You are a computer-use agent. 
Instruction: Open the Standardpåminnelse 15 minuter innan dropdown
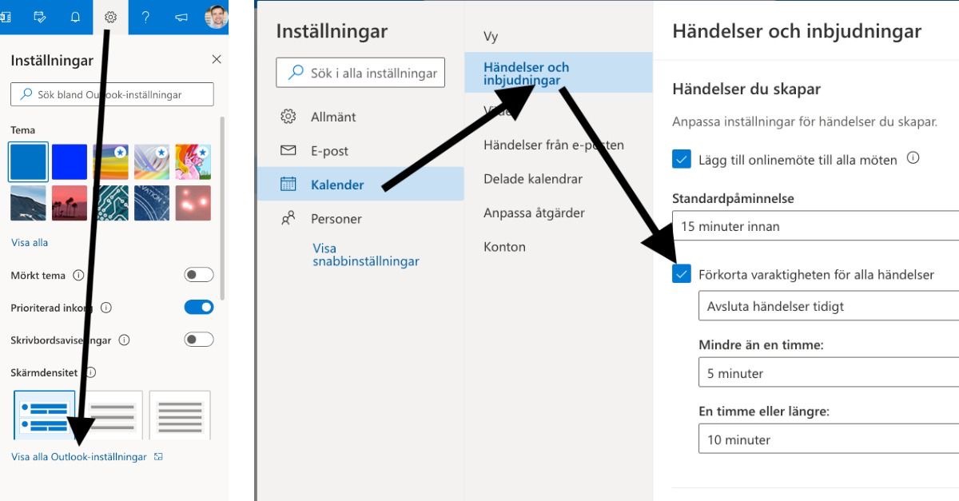(x=815, y=226)
